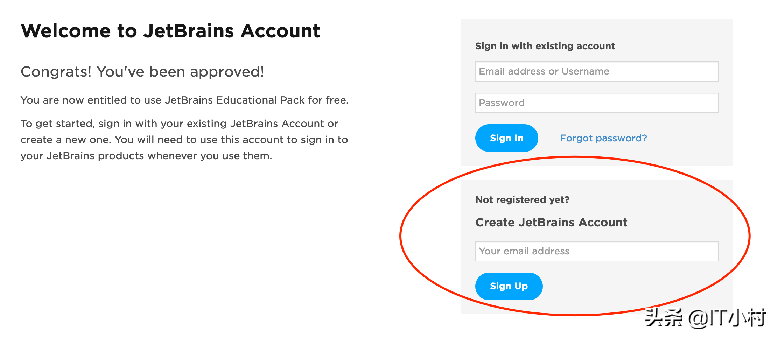Image resolution: width=777 pixels, height=338 pixels.
Task: Open the Forgot password link
Action: pos(603,138)
